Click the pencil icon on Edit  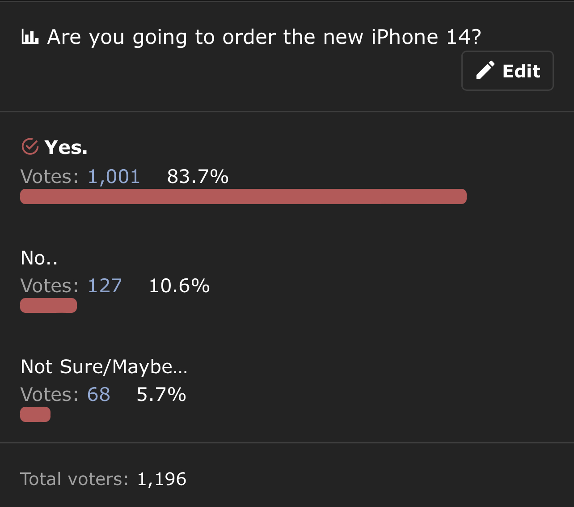point(485,71)
